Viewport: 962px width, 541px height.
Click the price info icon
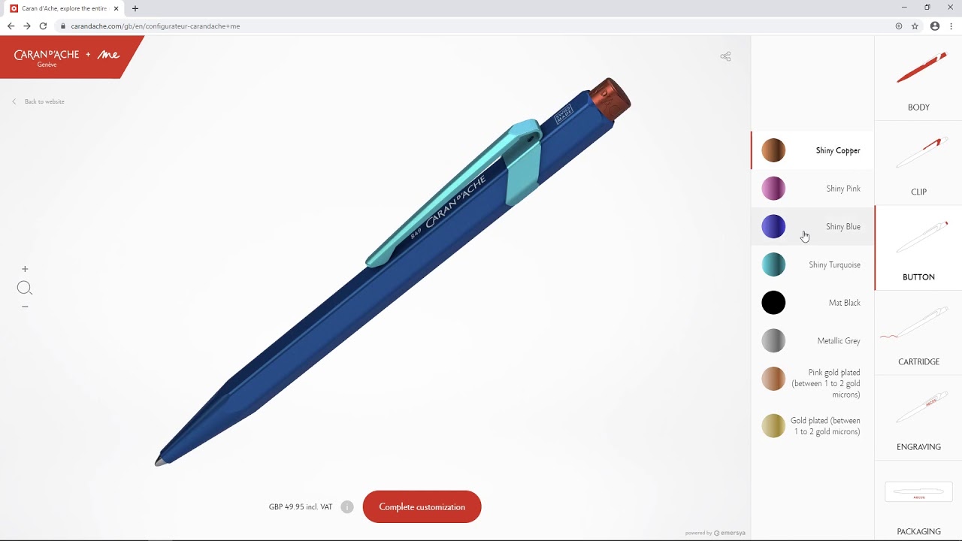pyautogui.click(x=347, y=507)
